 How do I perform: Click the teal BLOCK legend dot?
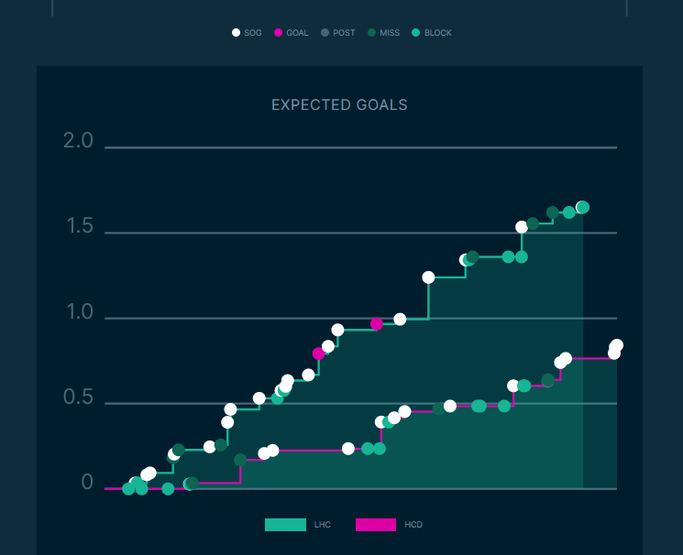pyautogui.click(x=415, y=33)
